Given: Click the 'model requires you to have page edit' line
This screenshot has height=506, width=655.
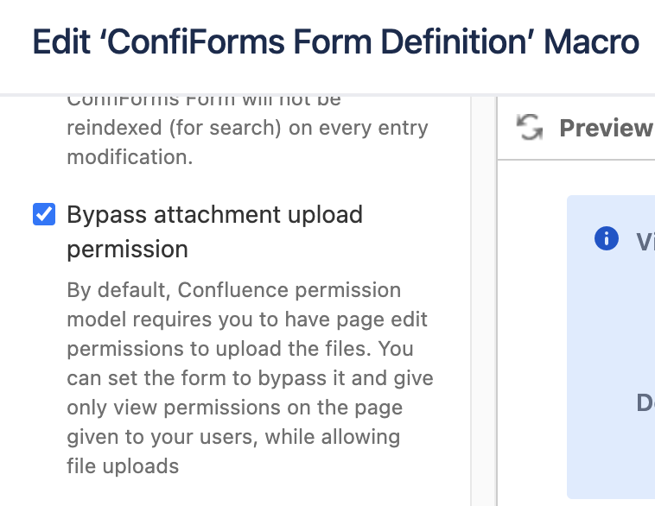Looking at the screenshot, I should click(247, 319).
